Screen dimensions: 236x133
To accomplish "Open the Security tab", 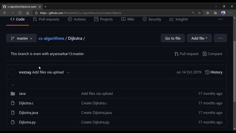I will [152, 19].
